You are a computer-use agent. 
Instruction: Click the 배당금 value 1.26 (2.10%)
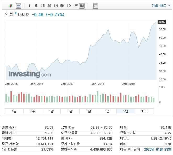pos(161,139)
